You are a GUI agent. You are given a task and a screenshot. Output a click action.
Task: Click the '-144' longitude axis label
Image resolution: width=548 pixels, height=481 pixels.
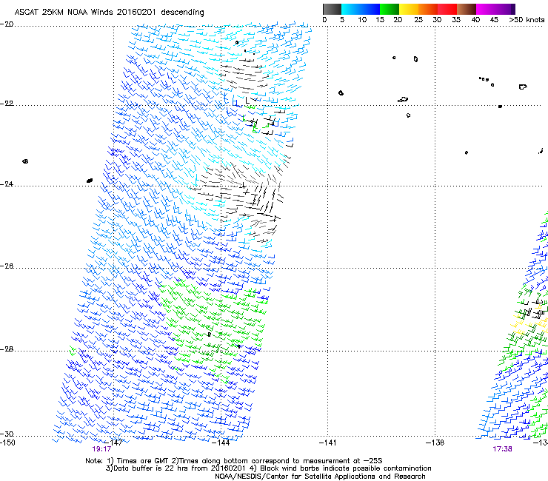pos(221,443)
